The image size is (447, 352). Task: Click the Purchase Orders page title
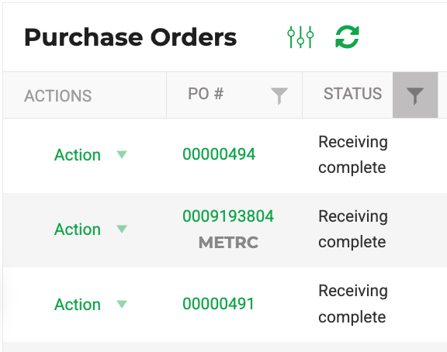click(130, 37)
